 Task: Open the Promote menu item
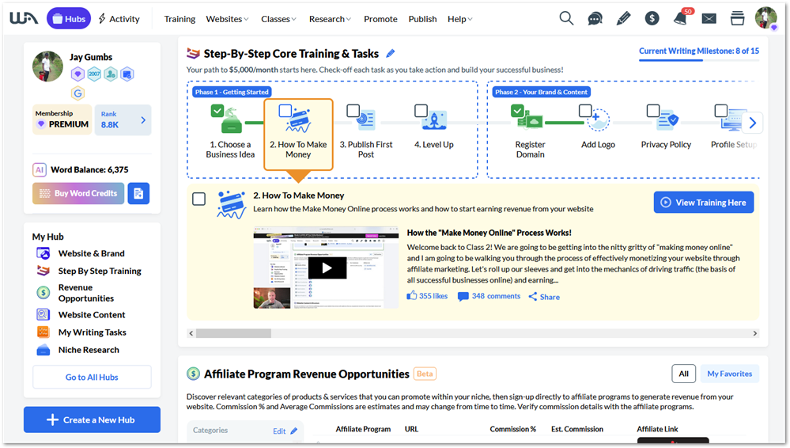[x=380, y=19]
